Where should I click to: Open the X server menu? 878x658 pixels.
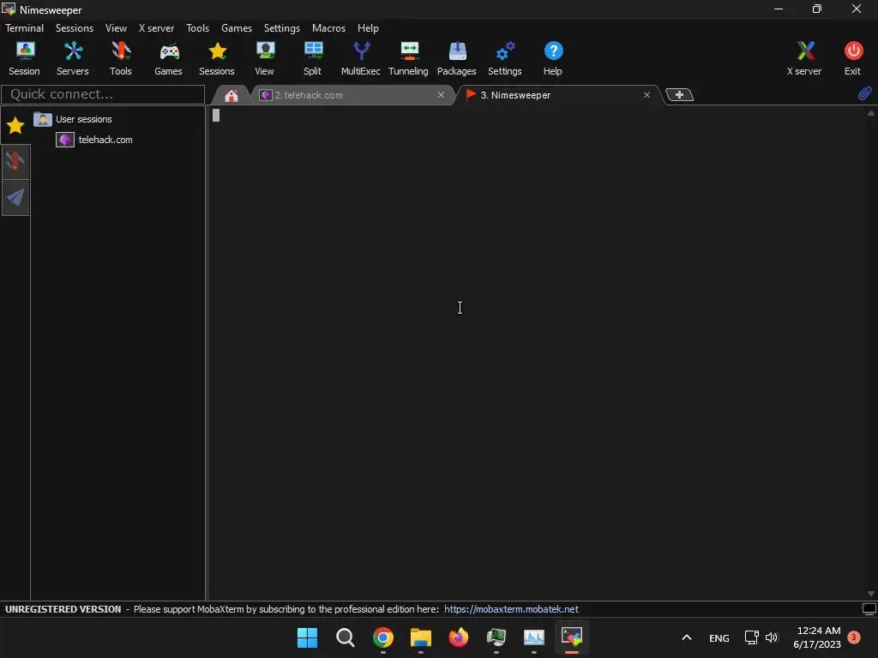click(156, 28)
